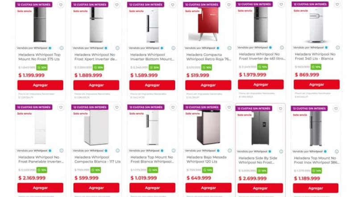Open Heladera Bajo Mesada Whirlpool 120 Lts link
The width and height of the screenshot is (357, 197).
point(207,159)
